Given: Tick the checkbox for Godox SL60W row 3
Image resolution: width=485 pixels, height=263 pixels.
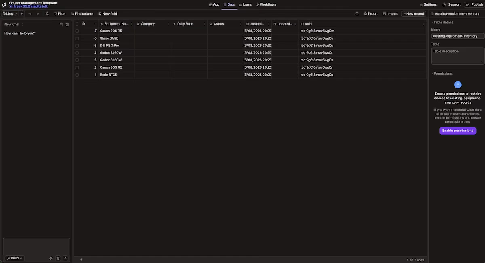Looking at the screenshot, I should pos(77,60).
